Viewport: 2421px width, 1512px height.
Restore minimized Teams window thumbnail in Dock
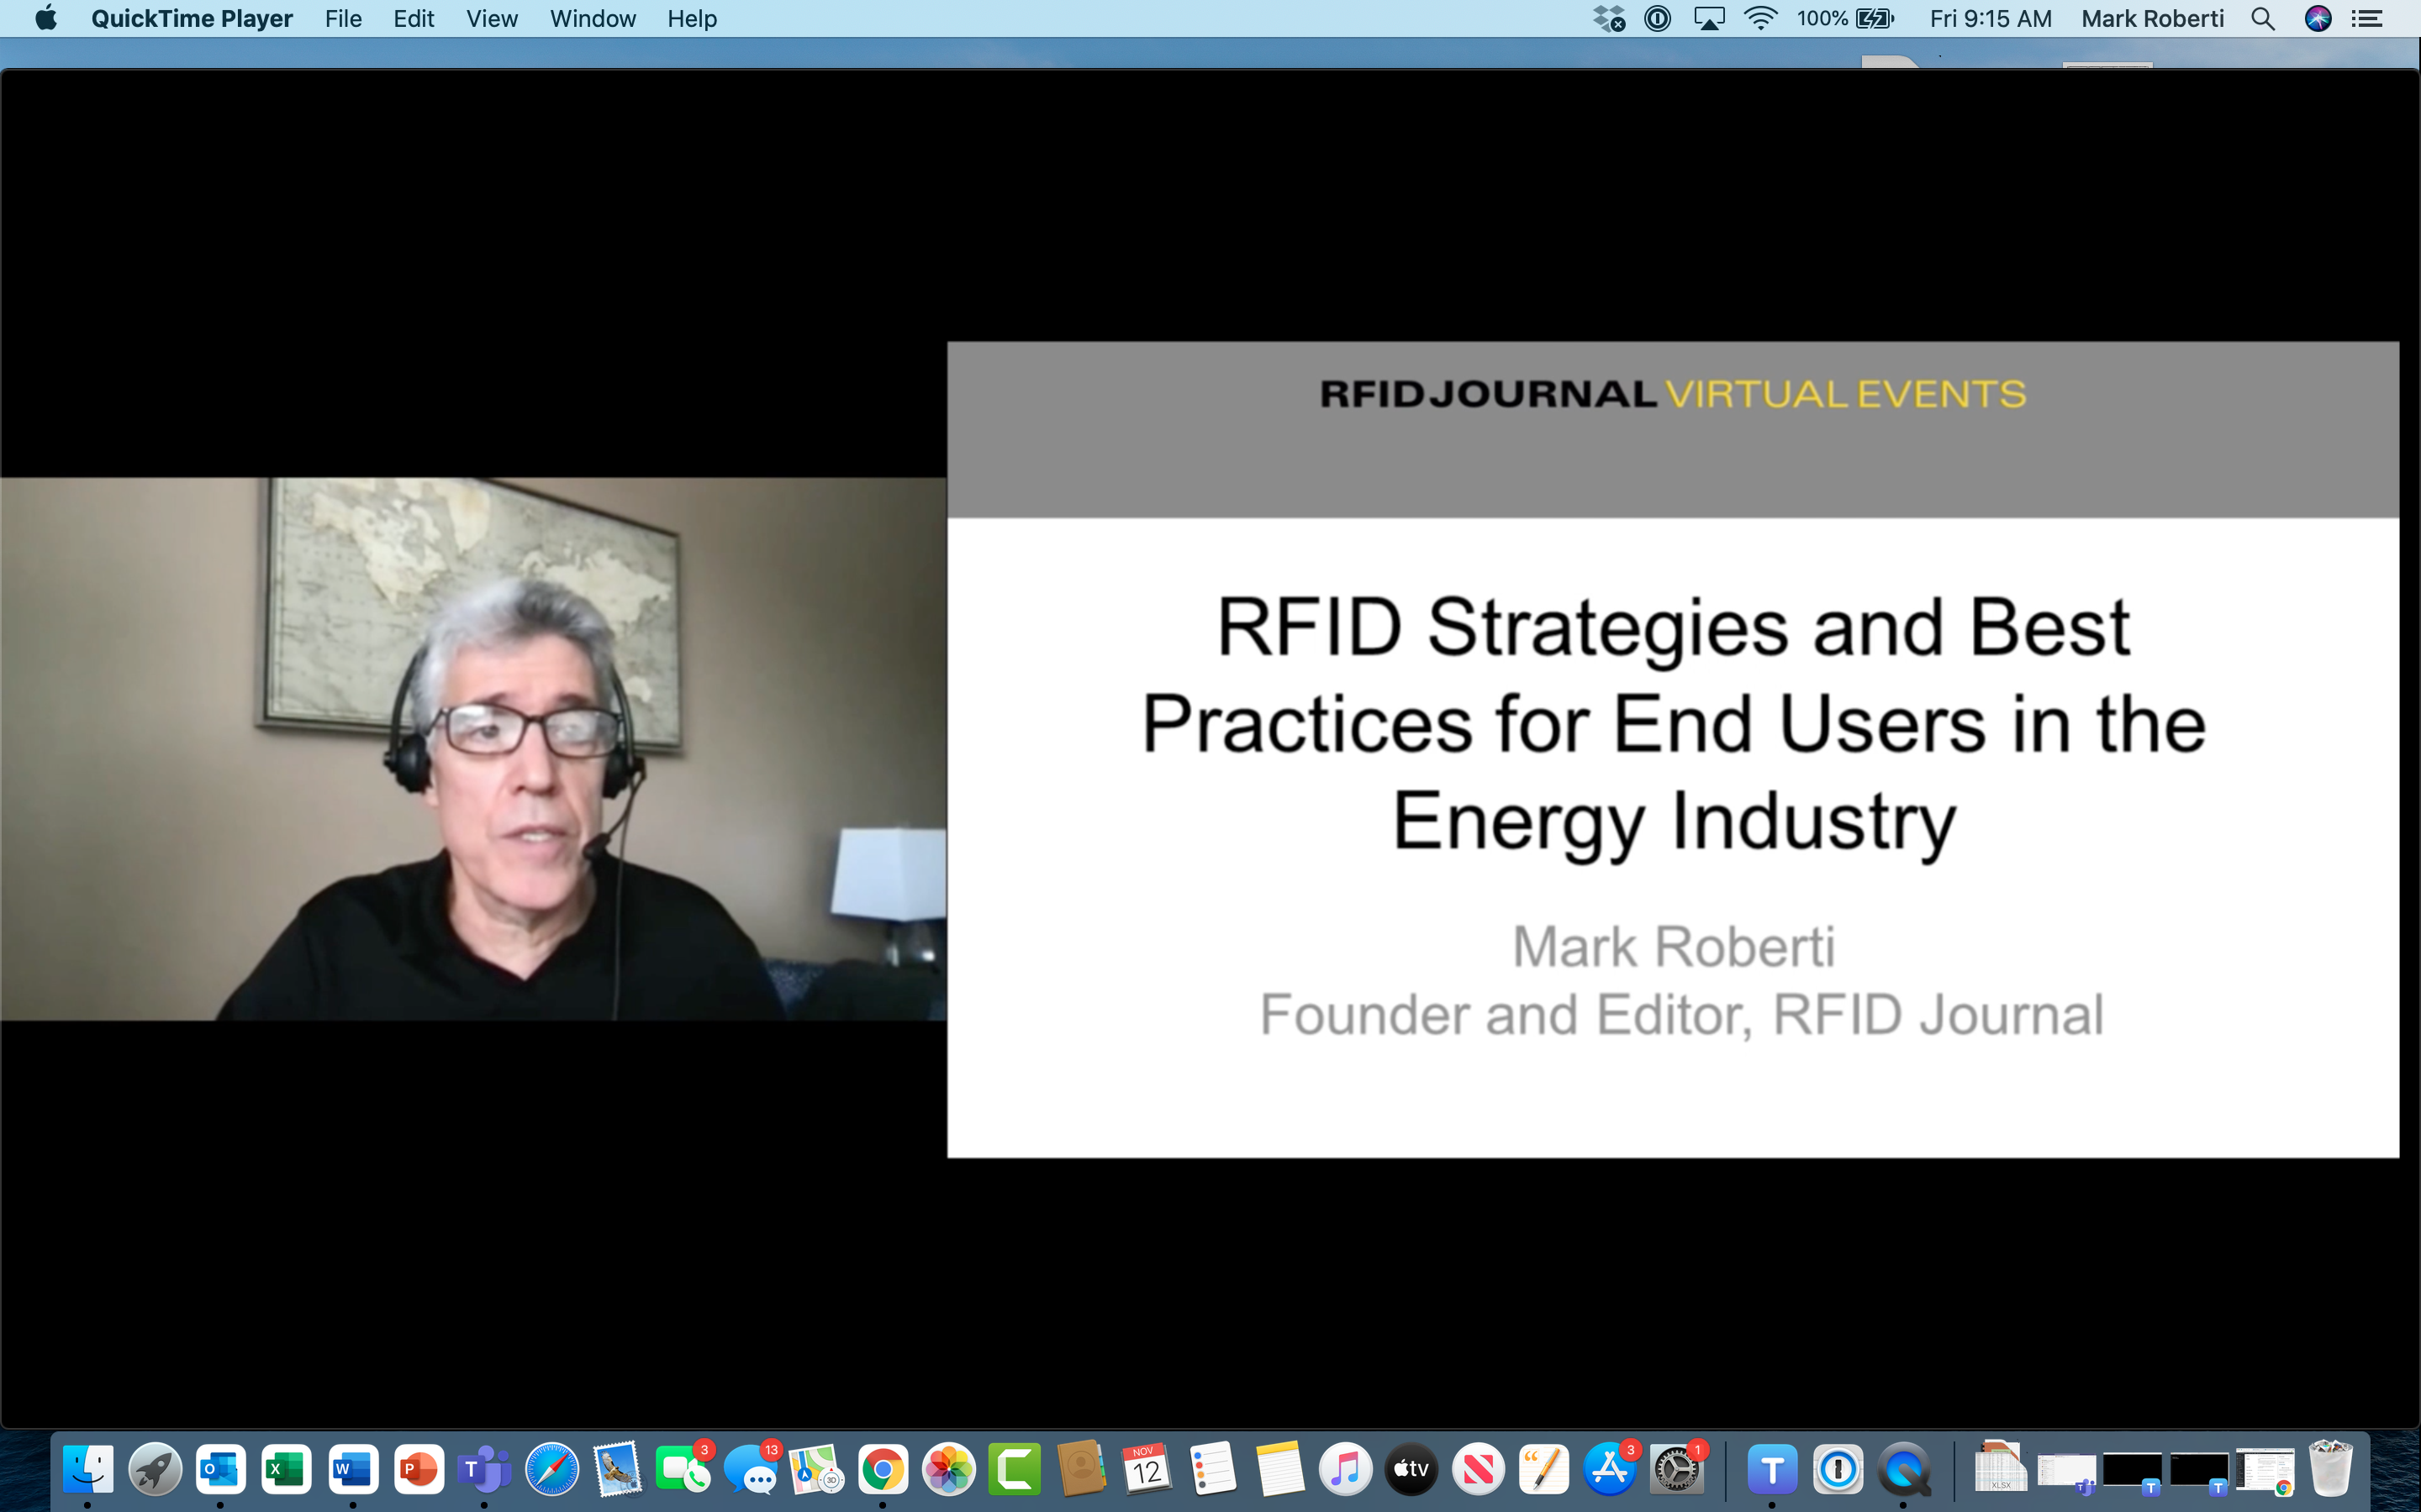coord(2066,1471)
